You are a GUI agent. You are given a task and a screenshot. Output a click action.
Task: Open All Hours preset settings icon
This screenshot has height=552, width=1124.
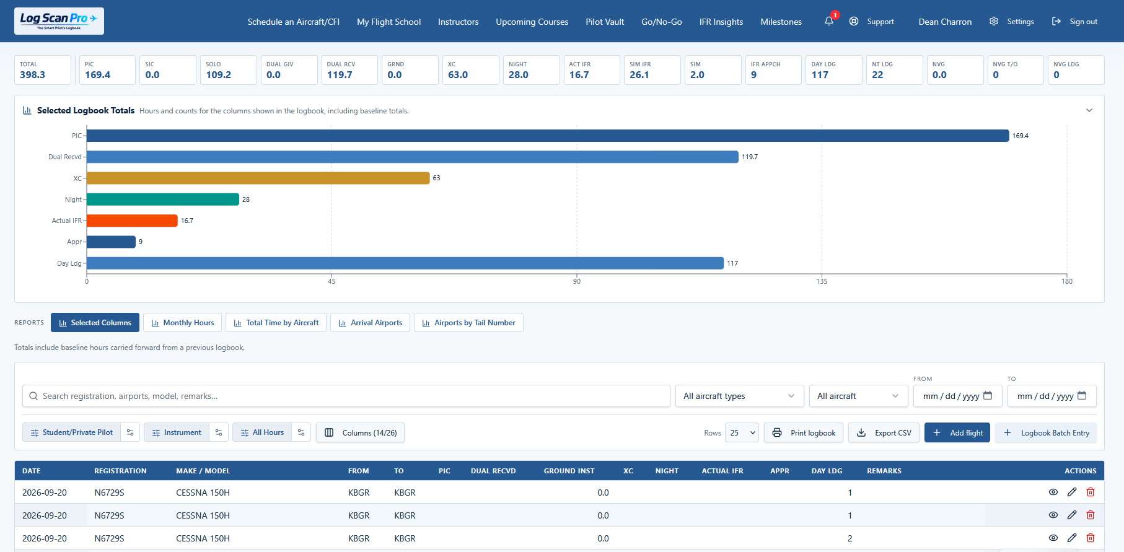coord(301,432)
